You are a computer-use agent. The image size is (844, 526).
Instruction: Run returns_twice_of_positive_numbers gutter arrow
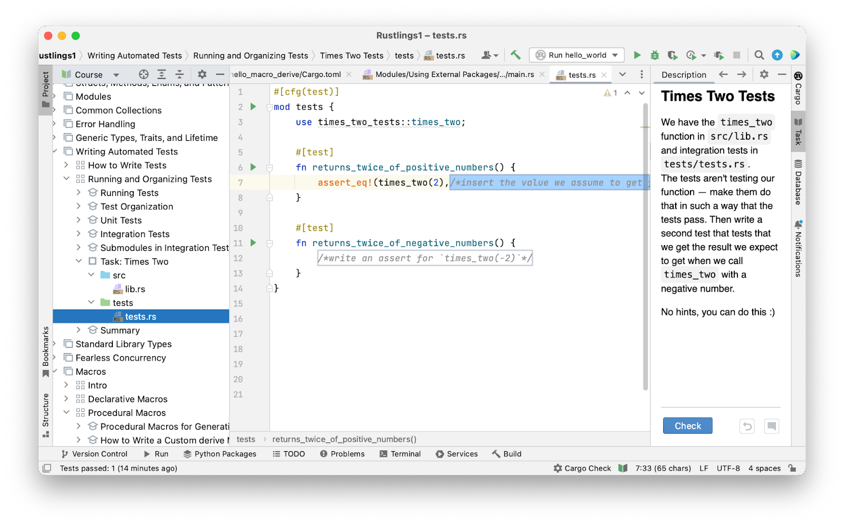click(x=253, y=167)
